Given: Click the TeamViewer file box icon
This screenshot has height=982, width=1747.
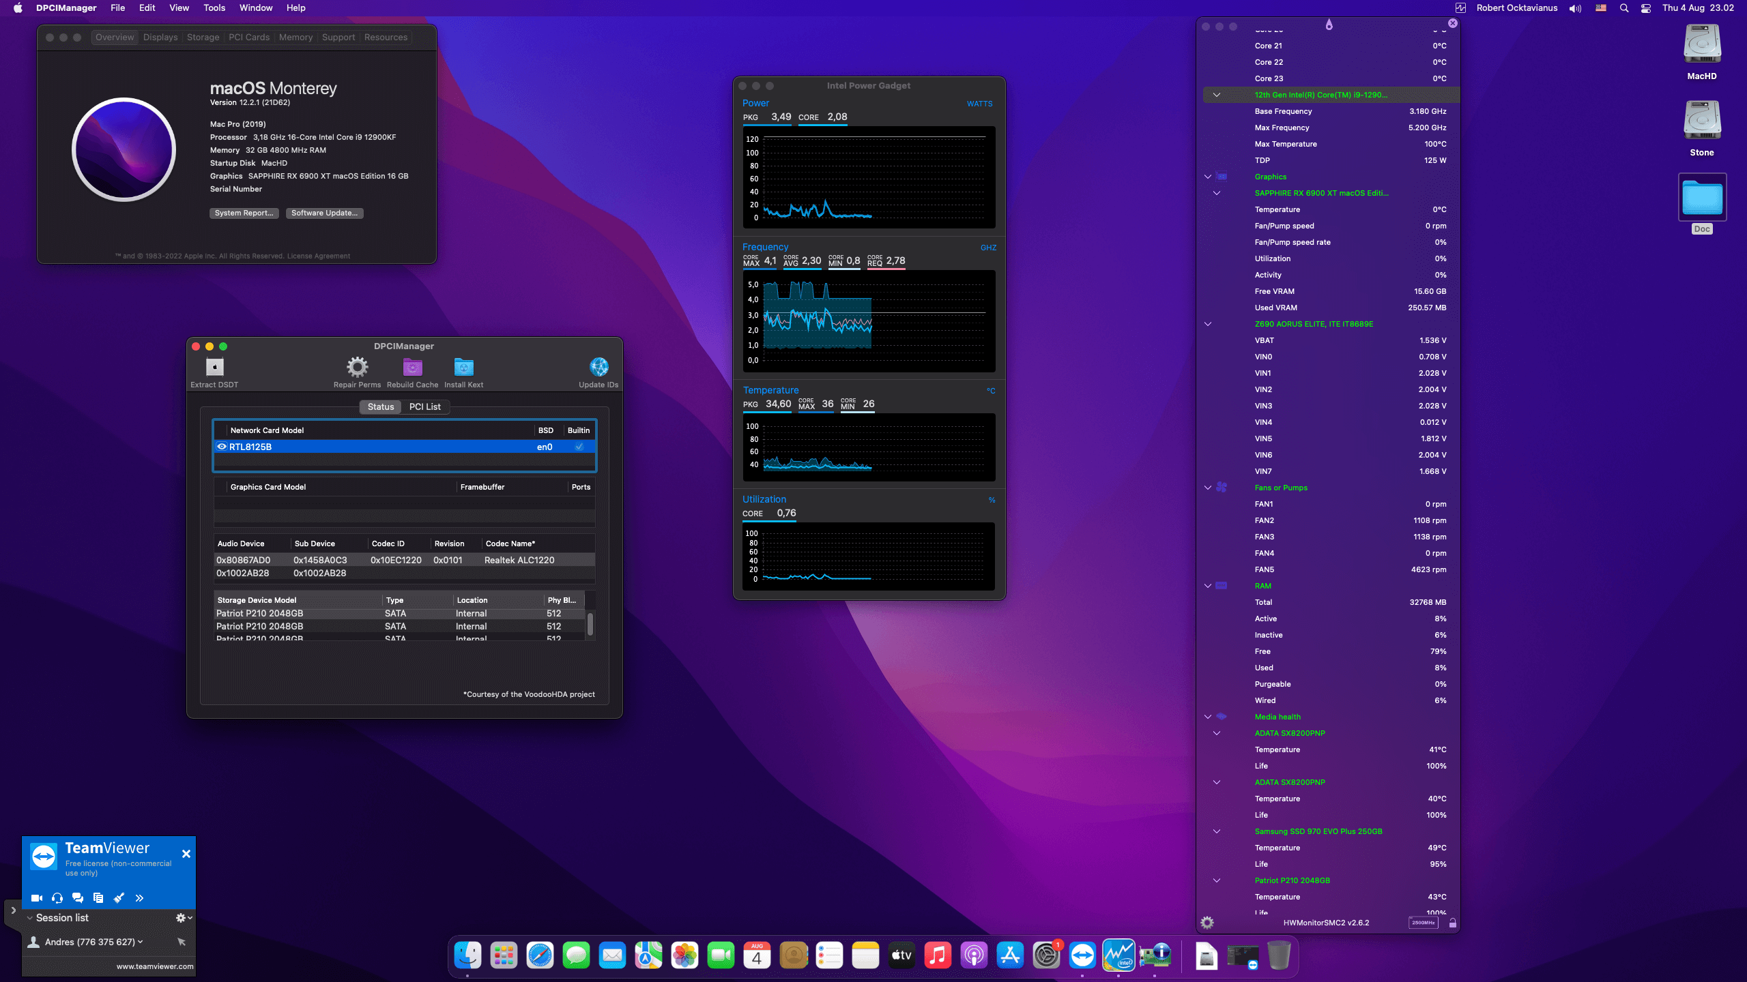Looking at the screenshot, I should pyautogui.click(x=98, y=898).
